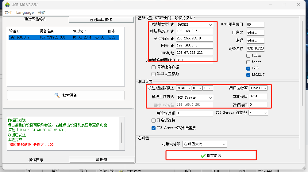Enable the Reset checkbox
This screenshot has height=172, width=308.
tap(248, 62)
